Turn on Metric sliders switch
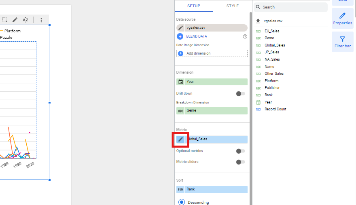 (240, 162)
